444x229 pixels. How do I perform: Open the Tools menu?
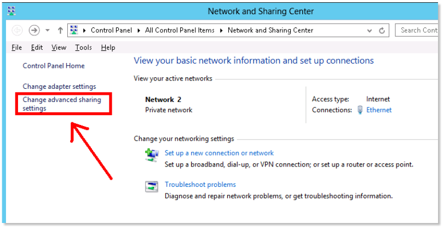[x=83, y=48]
